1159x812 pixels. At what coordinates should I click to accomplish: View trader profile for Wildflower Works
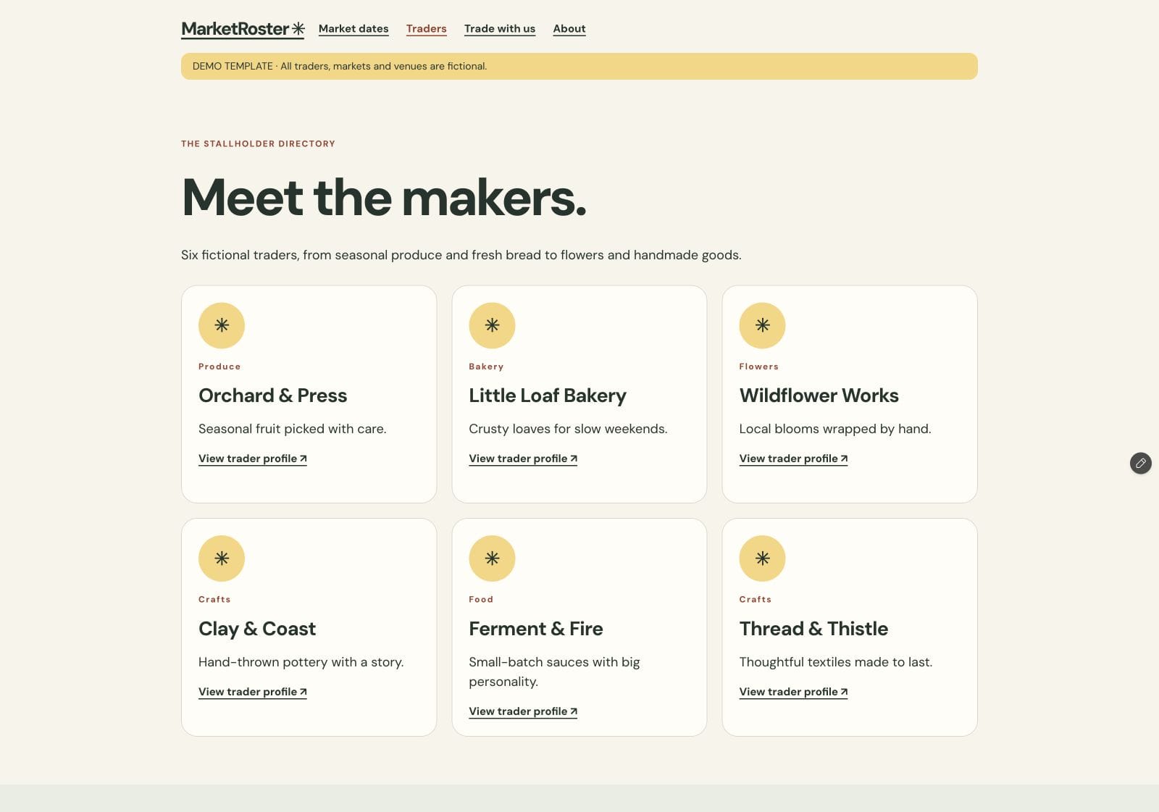(x=793, y=459)
